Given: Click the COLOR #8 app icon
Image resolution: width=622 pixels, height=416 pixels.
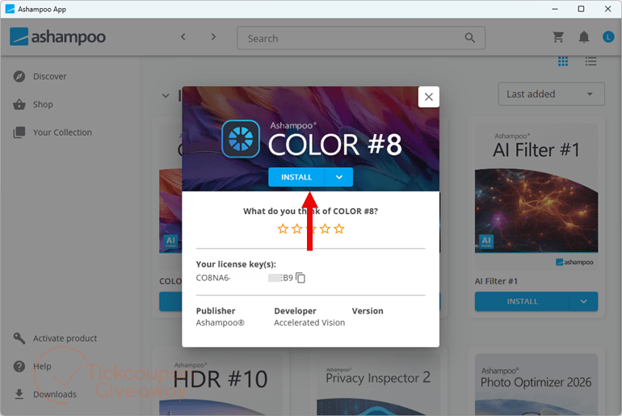Looking at the screenshot, I should tap(241, 139).
